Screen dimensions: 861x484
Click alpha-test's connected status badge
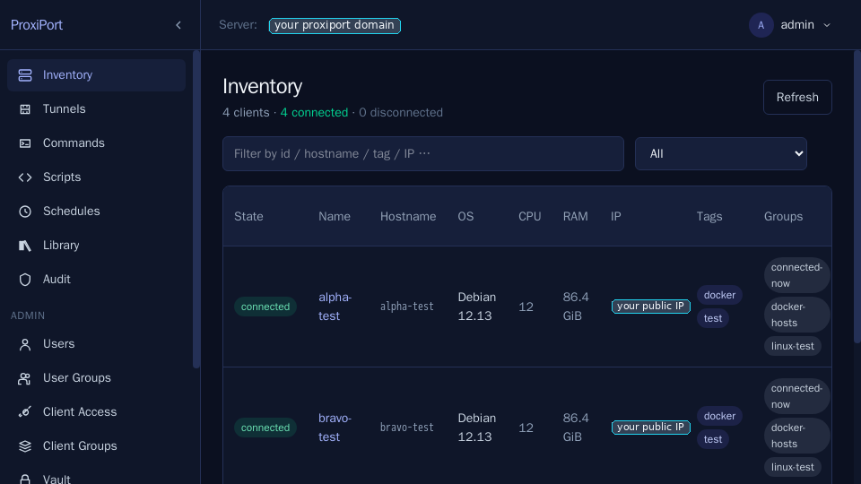[265, 307]
